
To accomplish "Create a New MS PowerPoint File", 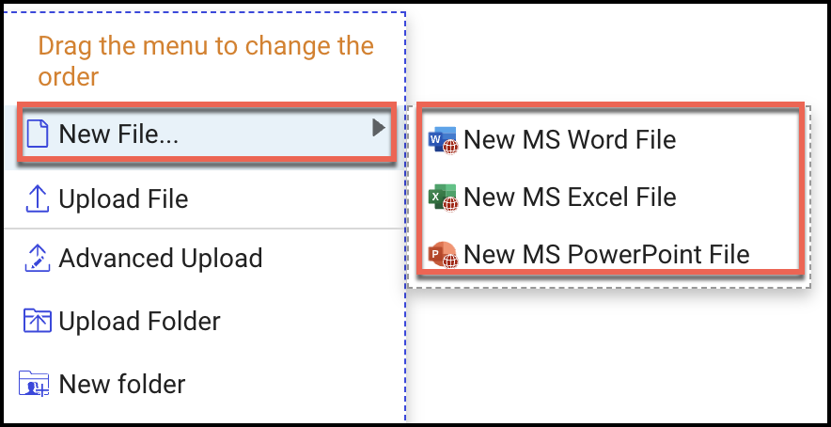I will click(606, 254).
